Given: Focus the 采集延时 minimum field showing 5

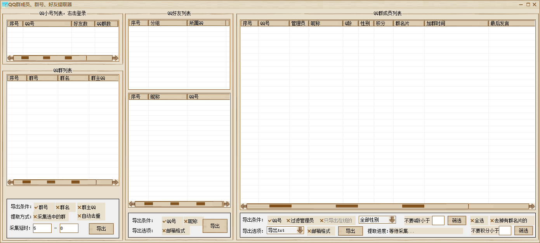Looking at the screenshot, I should click(x=42, y=228).
